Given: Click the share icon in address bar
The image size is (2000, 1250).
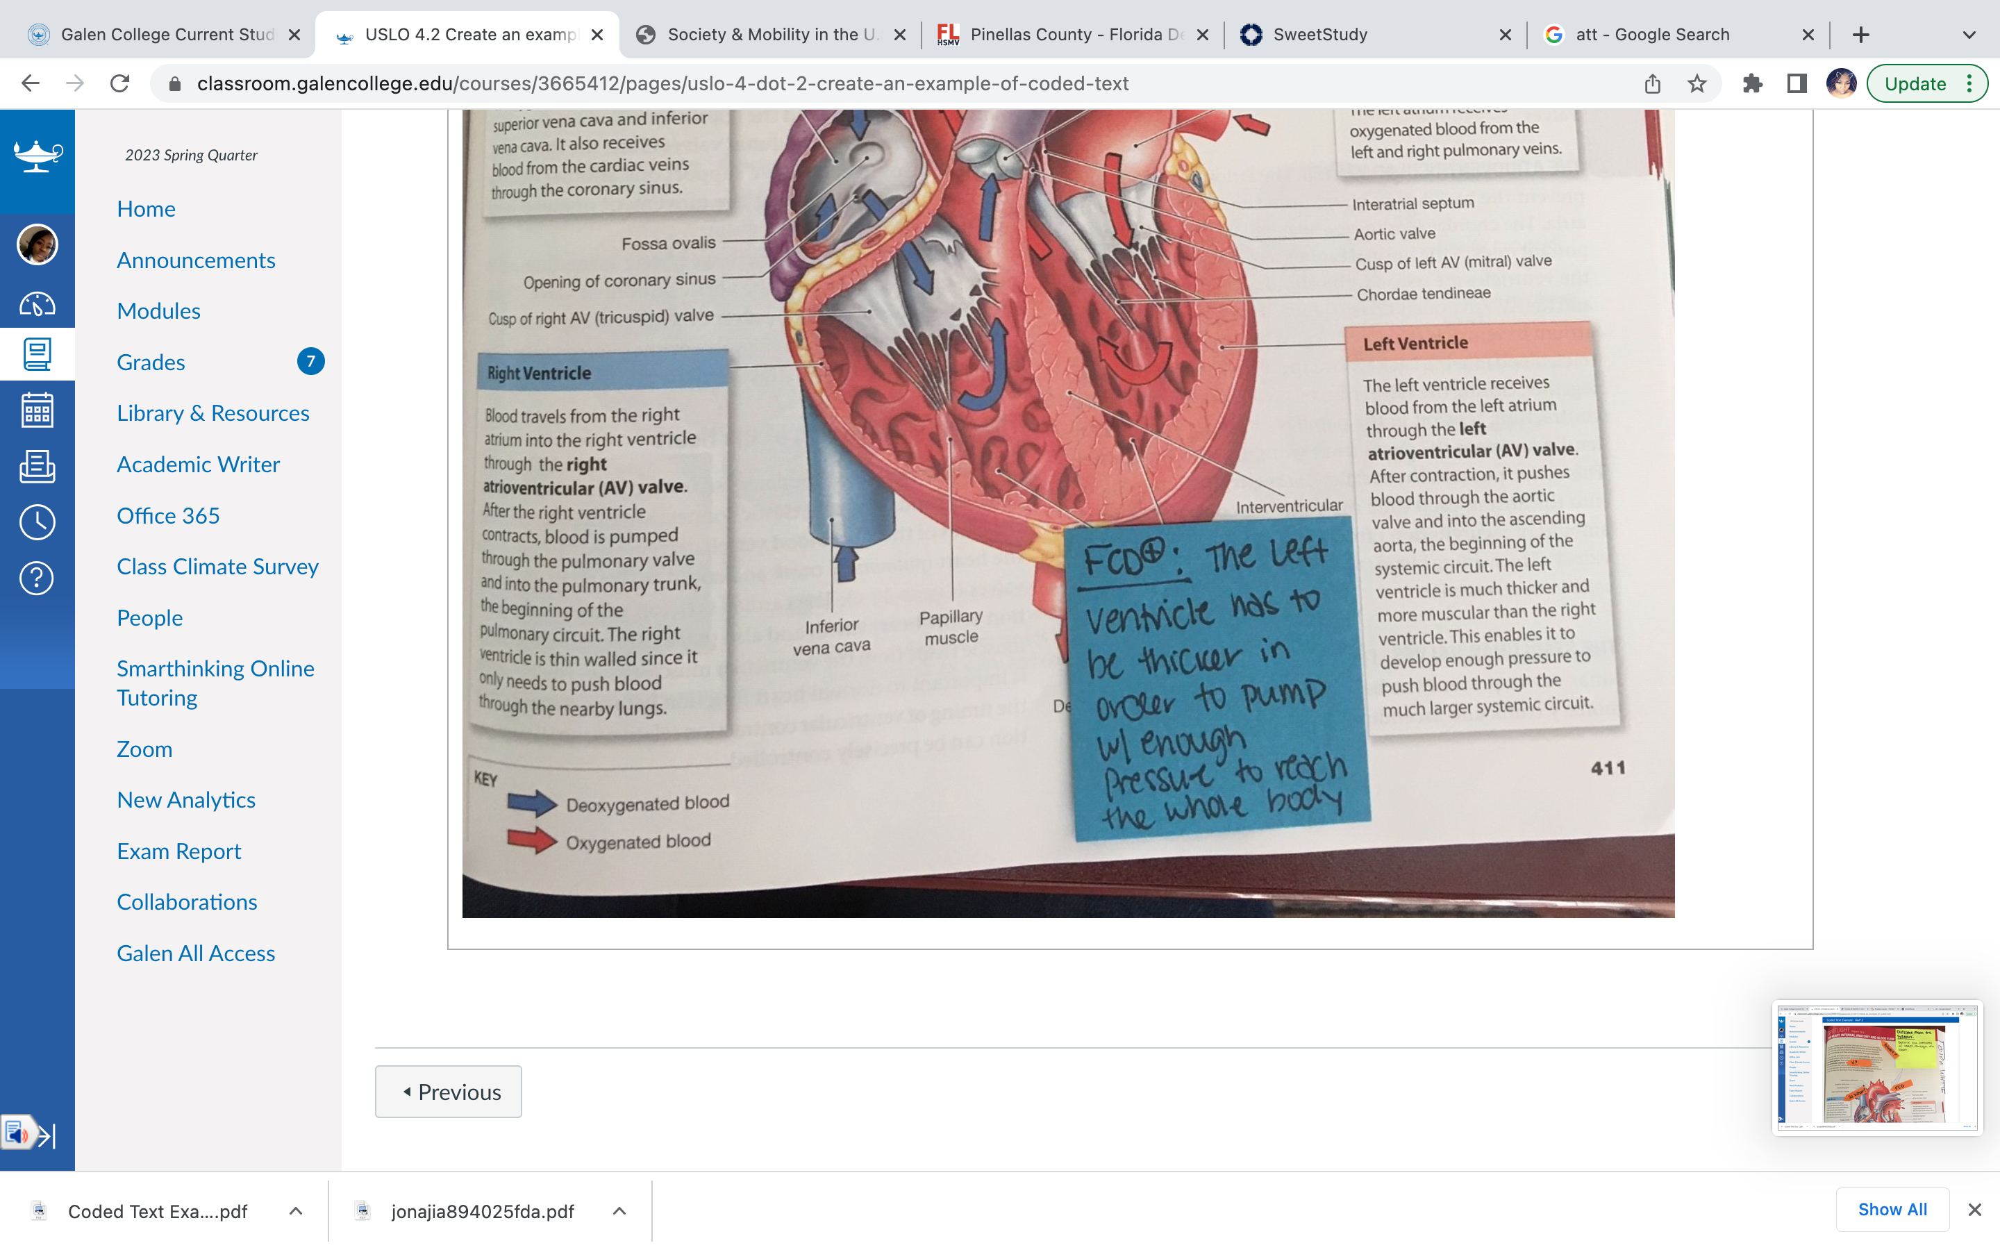Looking at the screenshot, I should [x=1652, y=83].
